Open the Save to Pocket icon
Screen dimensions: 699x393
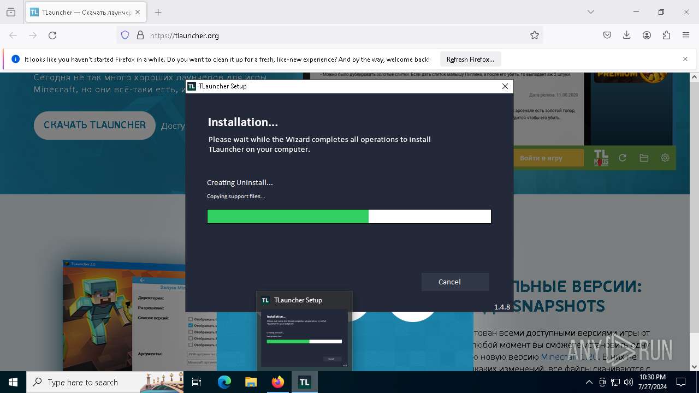pos(607,35)
